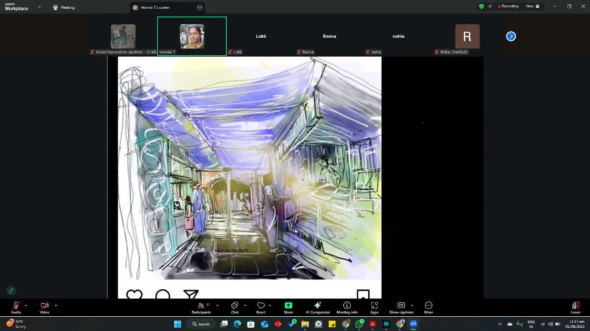Open the Chat panel

(235, 308)
